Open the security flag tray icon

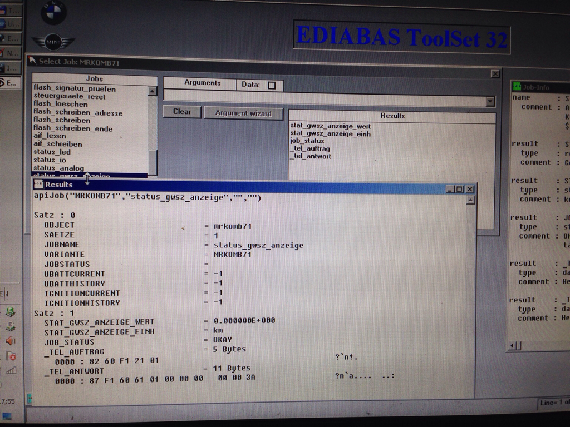point(11,356)
